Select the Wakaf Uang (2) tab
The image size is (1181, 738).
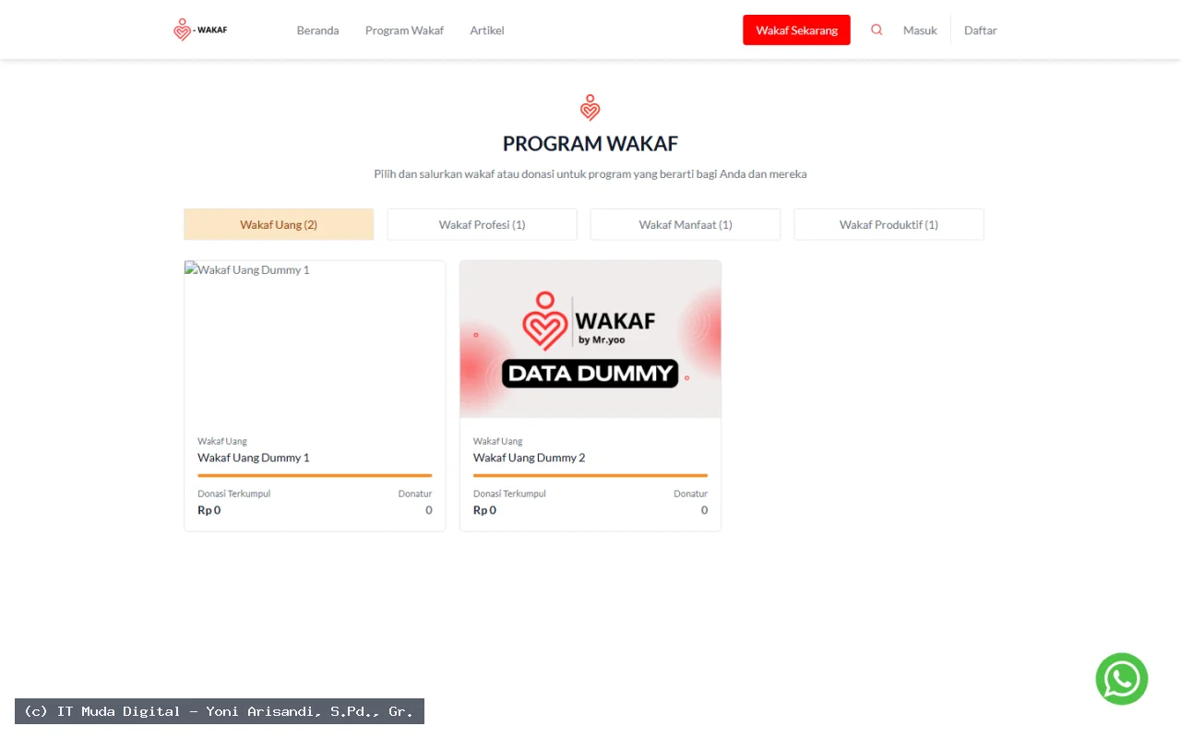tap(279, 224)
